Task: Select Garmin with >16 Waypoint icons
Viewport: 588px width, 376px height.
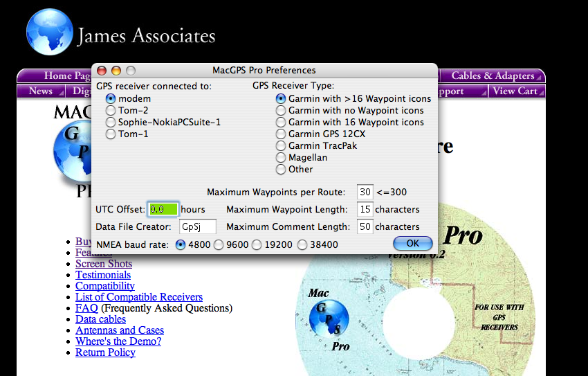Action: (281, 99)
